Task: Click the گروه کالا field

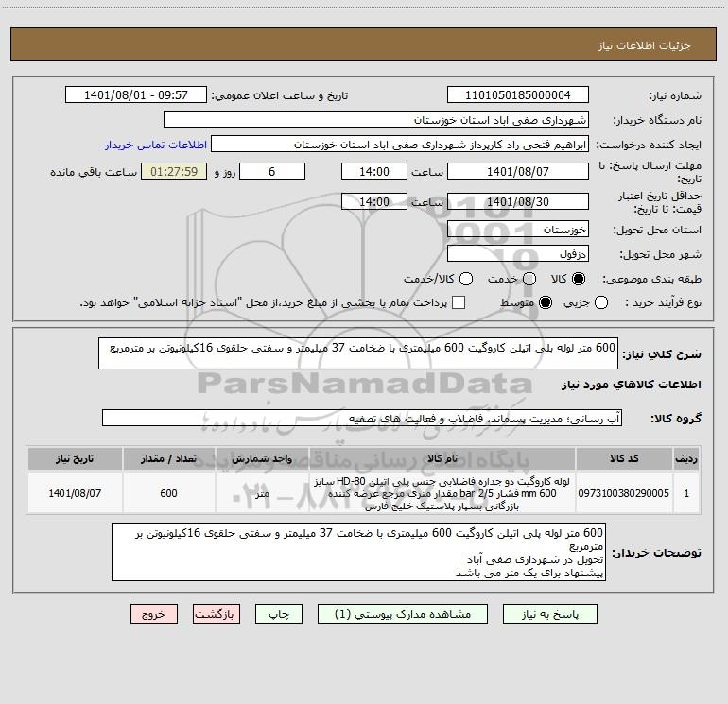Action: click(x=362, y=418)
